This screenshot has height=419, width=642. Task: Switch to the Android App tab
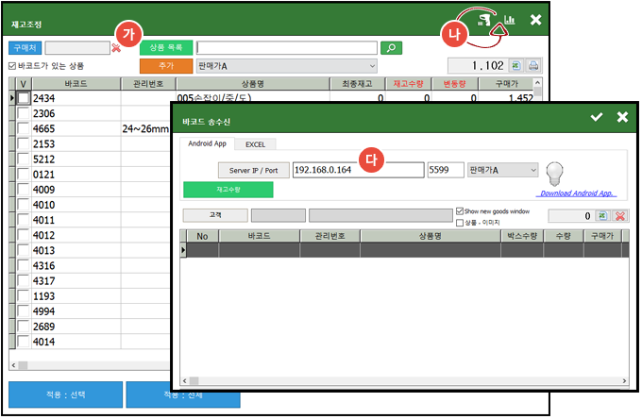coord(207,143)
